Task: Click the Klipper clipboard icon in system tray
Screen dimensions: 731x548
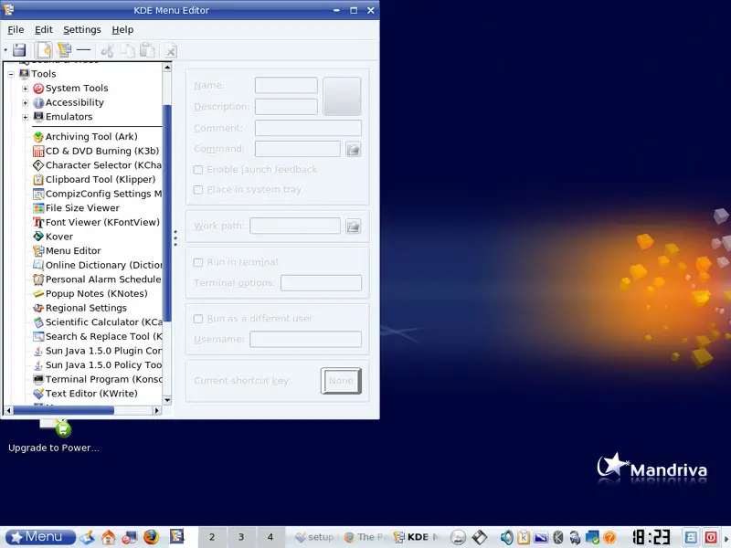Action: (x=524, y=537)
